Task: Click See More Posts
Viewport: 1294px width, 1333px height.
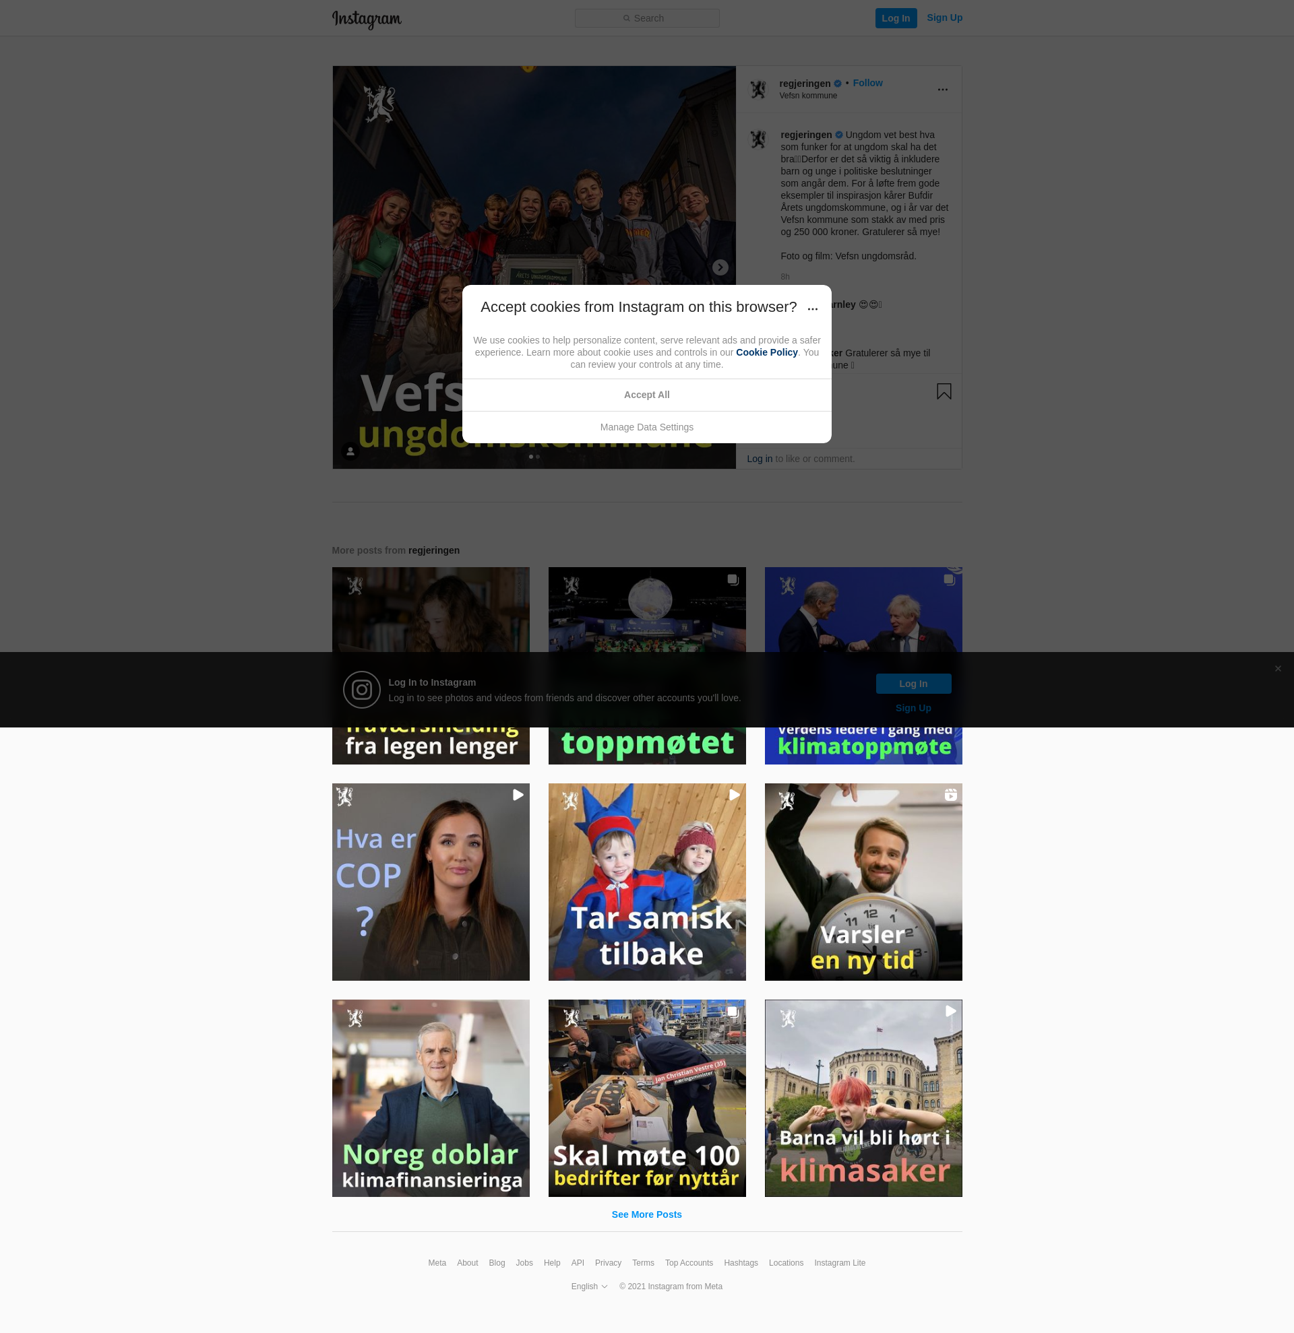Action: click(646, 1214)
